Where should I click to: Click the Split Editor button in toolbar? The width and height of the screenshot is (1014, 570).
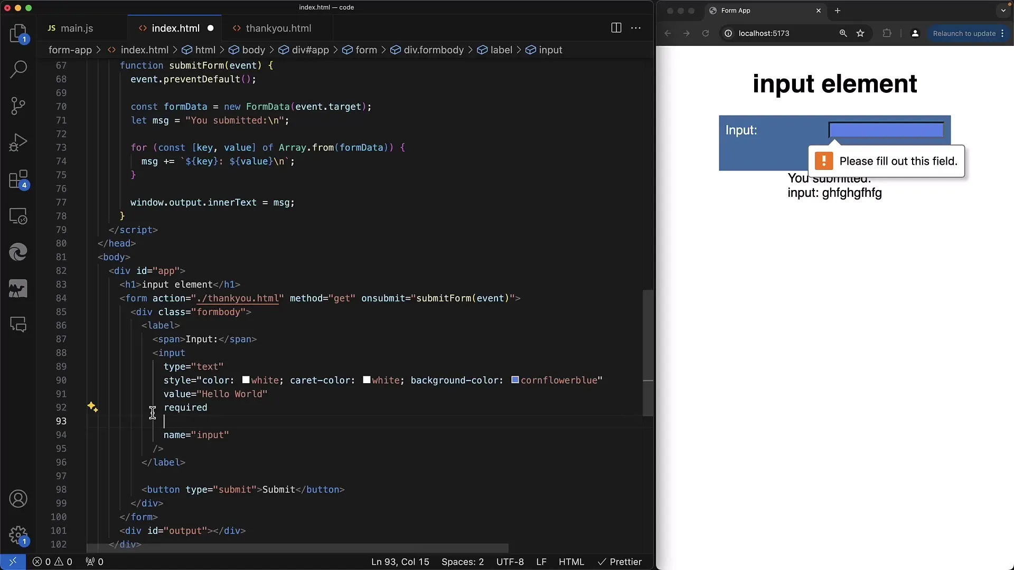616,27
